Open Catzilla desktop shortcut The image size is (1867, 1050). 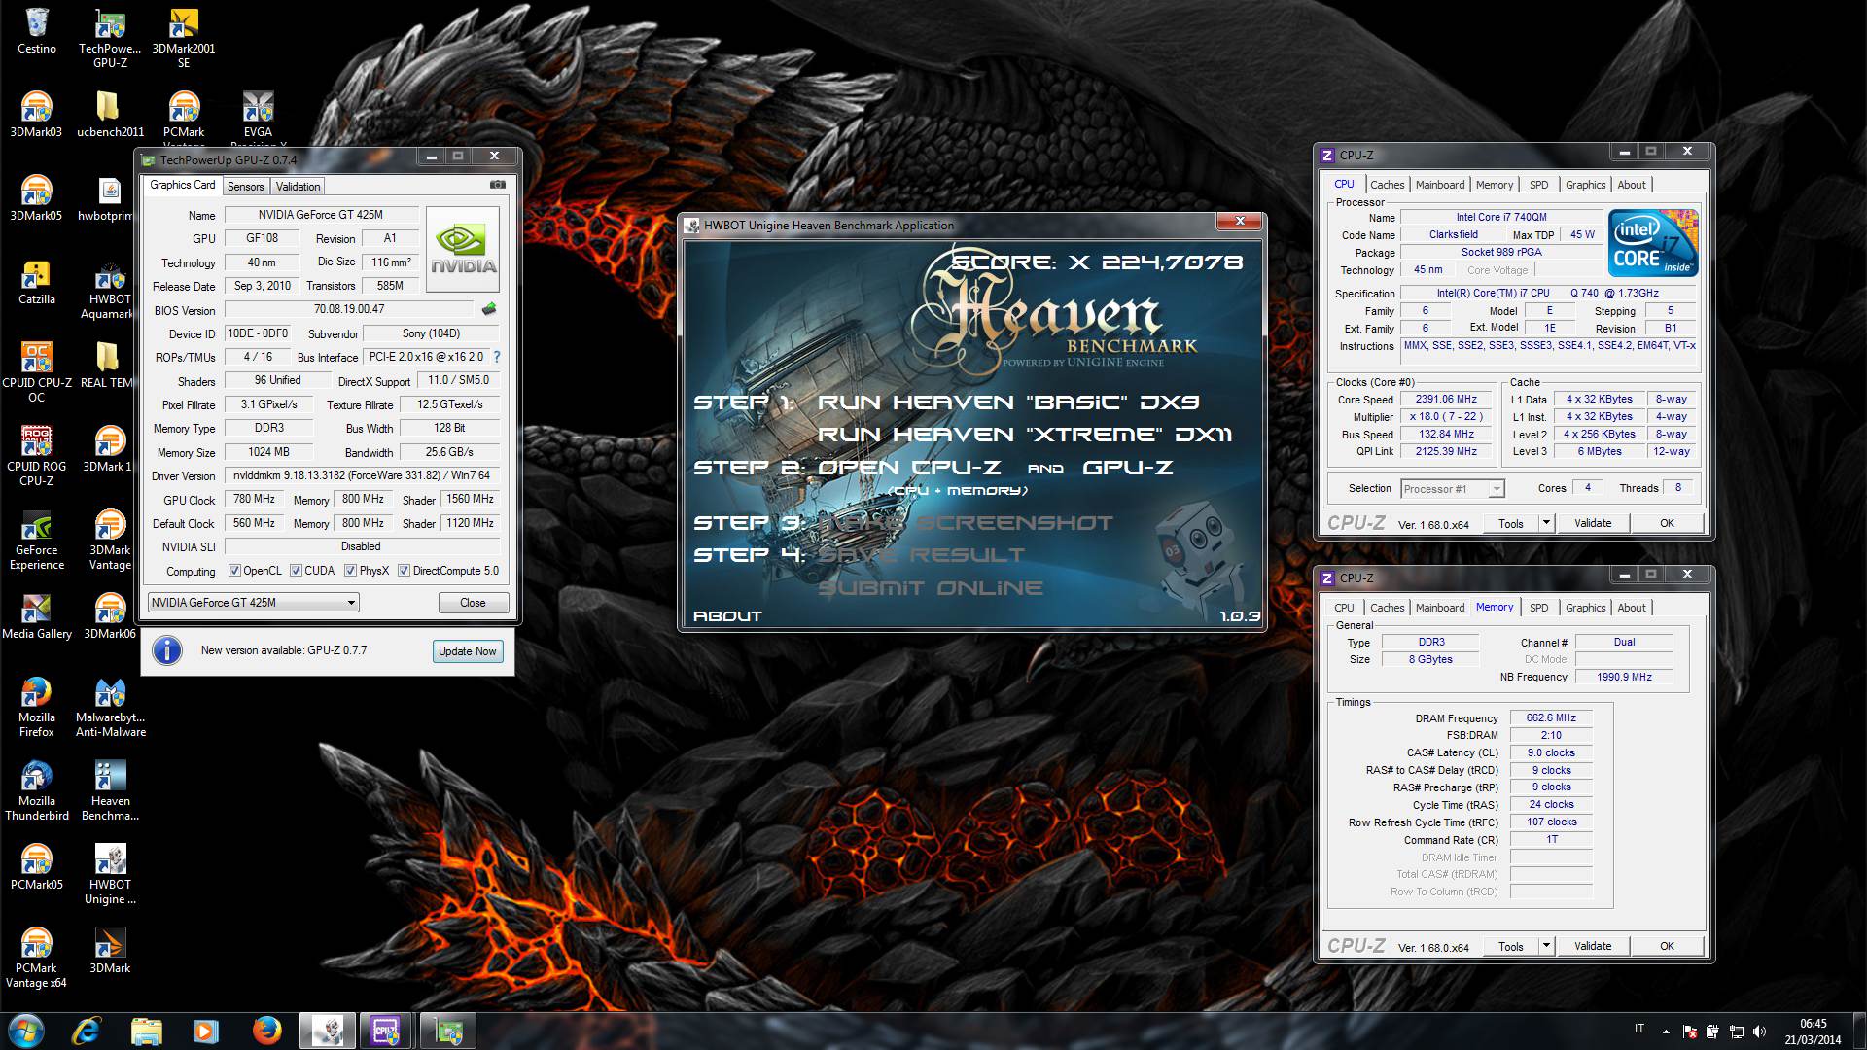pos(36,282)
